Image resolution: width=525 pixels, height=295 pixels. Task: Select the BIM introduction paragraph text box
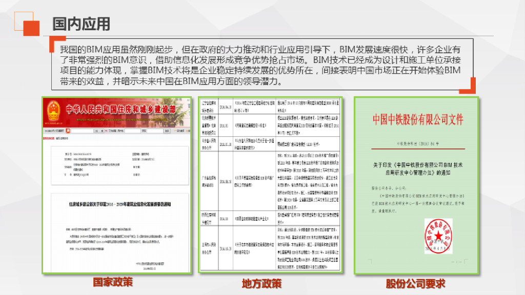pyautogui.click(x=261, y=65)
